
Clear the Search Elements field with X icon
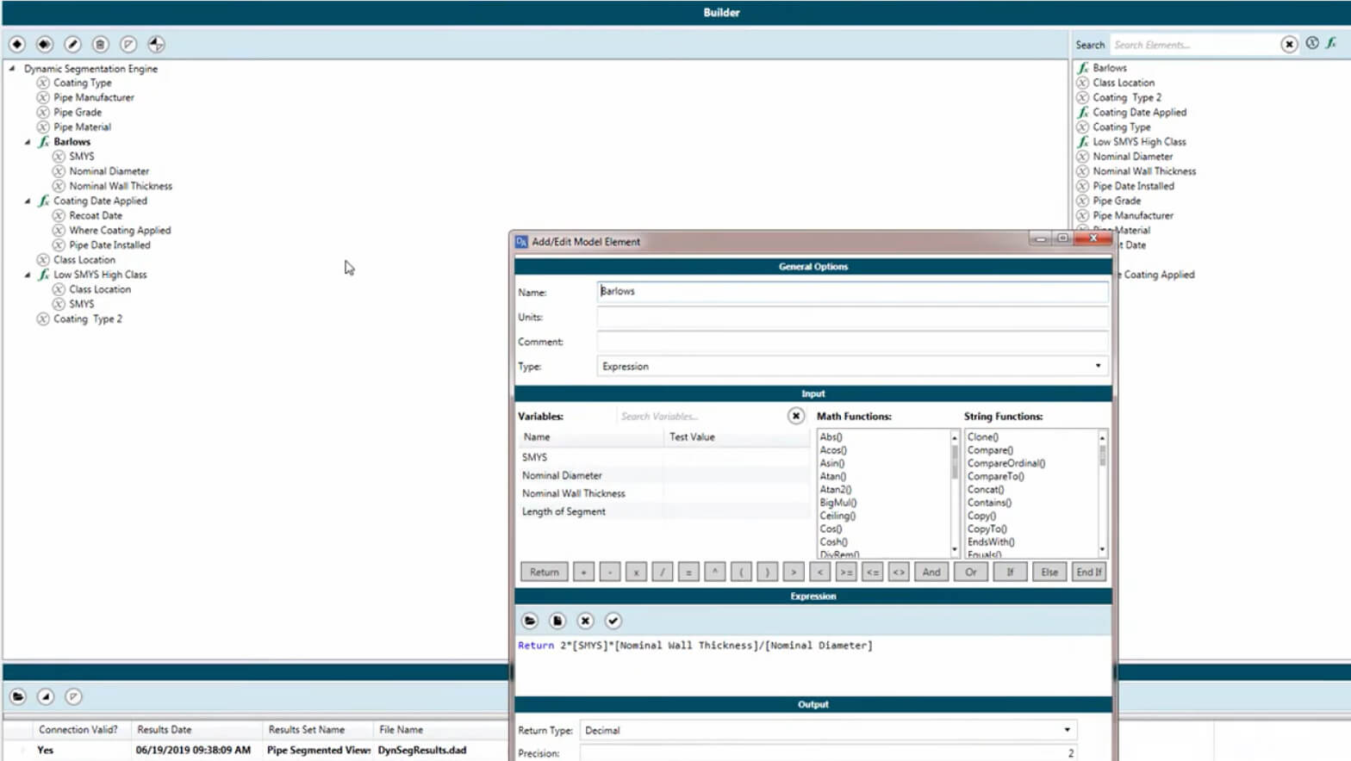[1288, 45]
